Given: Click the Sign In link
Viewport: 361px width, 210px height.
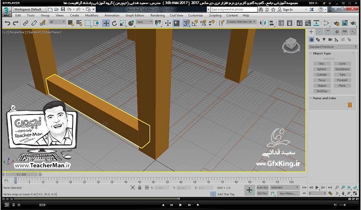Looking at the screenshot, I should [287, 9].
